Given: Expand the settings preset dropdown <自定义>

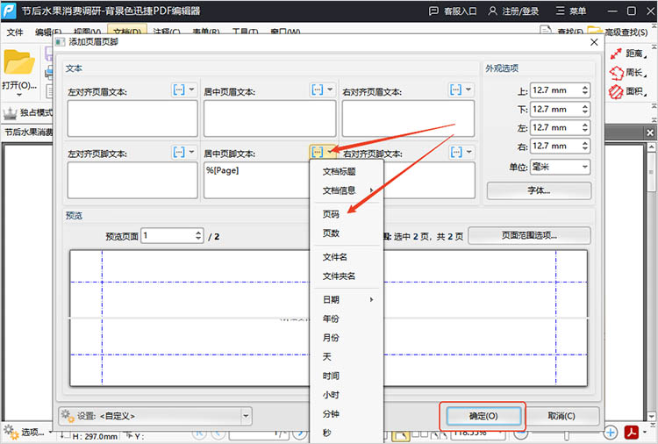Looking at the screenshot, I should (246, 415).
